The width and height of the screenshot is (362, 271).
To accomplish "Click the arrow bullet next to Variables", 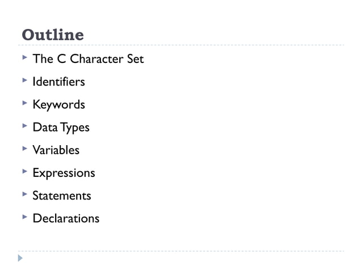I will point(25,149).
